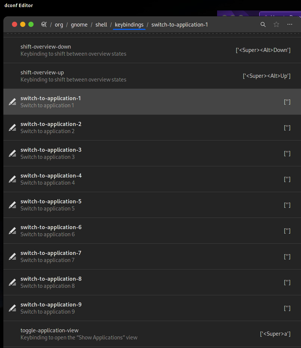Select the switch-to-application-6 key name
This screenshot has height=348, width=301.
click(x=51, y=227)
